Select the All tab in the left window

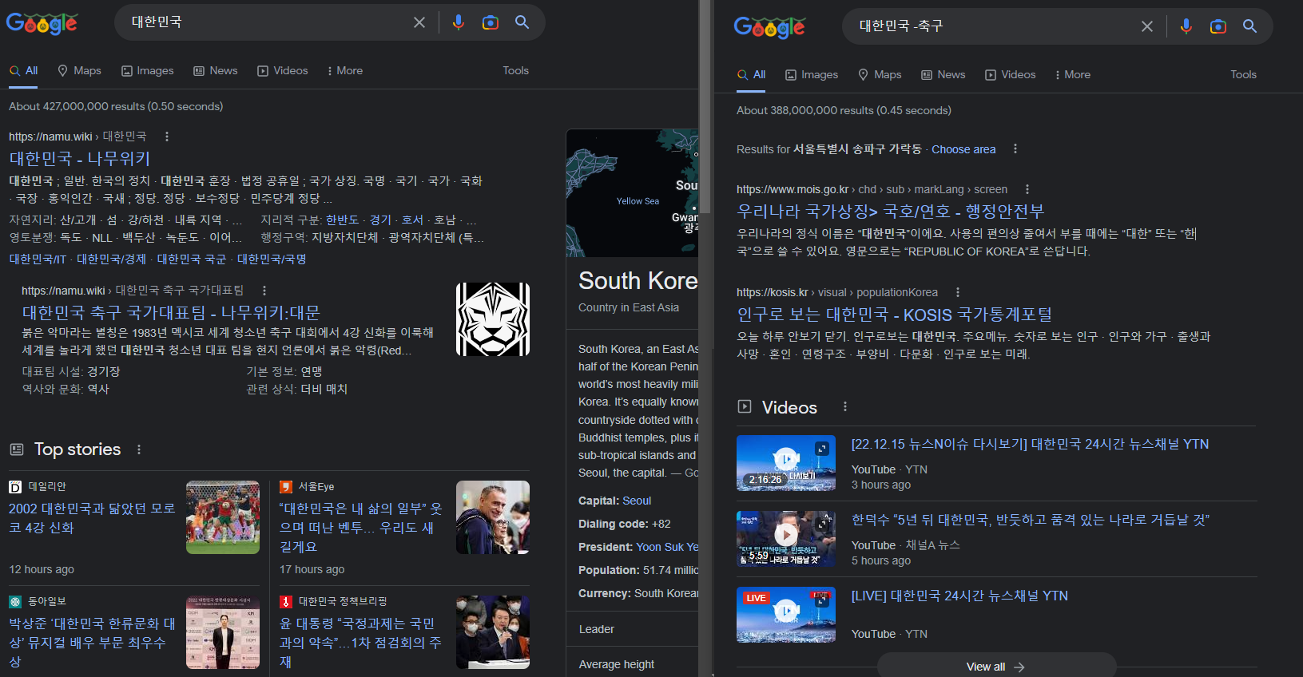click(24, 70)
